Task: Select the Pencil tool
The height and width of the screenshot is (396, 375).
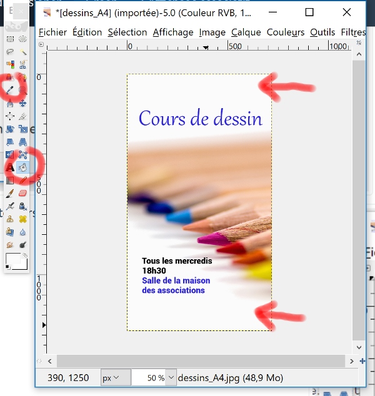Action: [x=22, y=181]
